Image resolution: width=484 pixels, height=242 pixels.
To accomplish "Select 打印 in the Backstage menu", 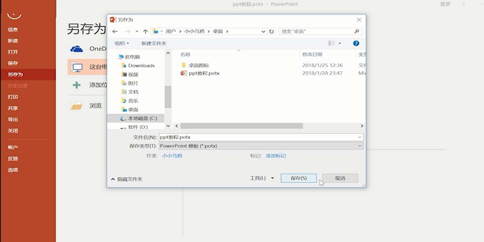I will [13, 97].
